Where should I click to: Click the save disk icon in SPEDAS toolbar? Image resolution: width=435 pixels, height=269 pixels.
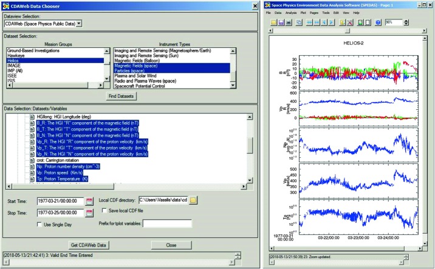(x=282, y=22)
